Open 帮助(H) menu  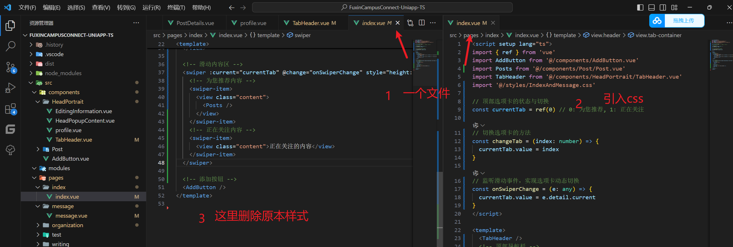(x=201, y=7)
